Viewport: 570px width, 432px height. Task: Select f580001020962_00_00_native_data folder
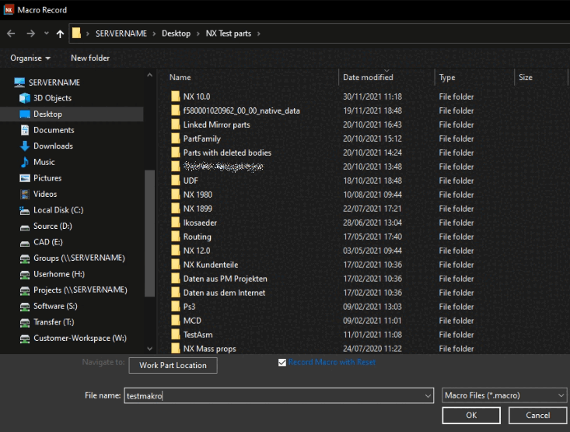point(236,111)
